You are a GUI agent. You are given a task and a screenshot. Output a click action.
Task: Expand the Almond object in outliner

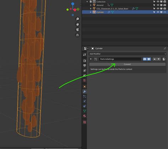coord(91,5)
